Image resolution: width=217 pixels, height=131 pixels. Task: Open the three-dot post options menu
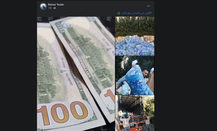[x=148, y=6]
